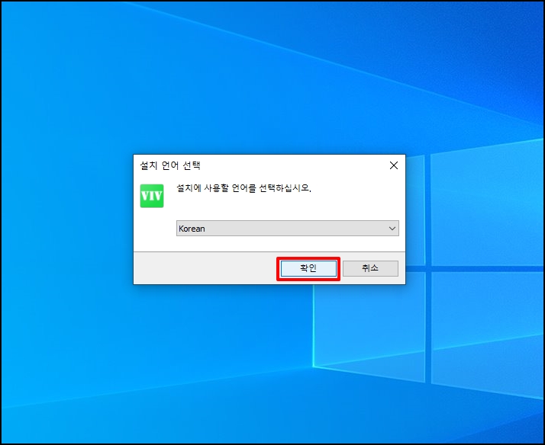Open the Korean language dropdown
Viewport: 545px width, 445px height.
(288, 229)
